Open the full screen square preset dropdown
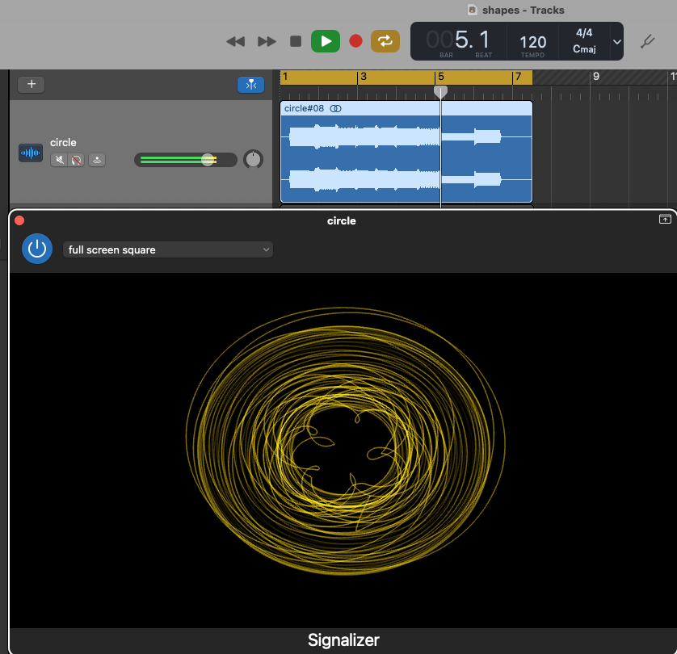The height and width of the screenshot is (654, 677). pyautogui.click(x=168, y=249)
